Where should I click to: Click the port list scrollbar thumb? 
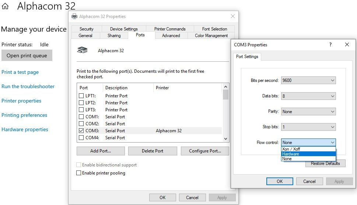click(x=225, y=95)
